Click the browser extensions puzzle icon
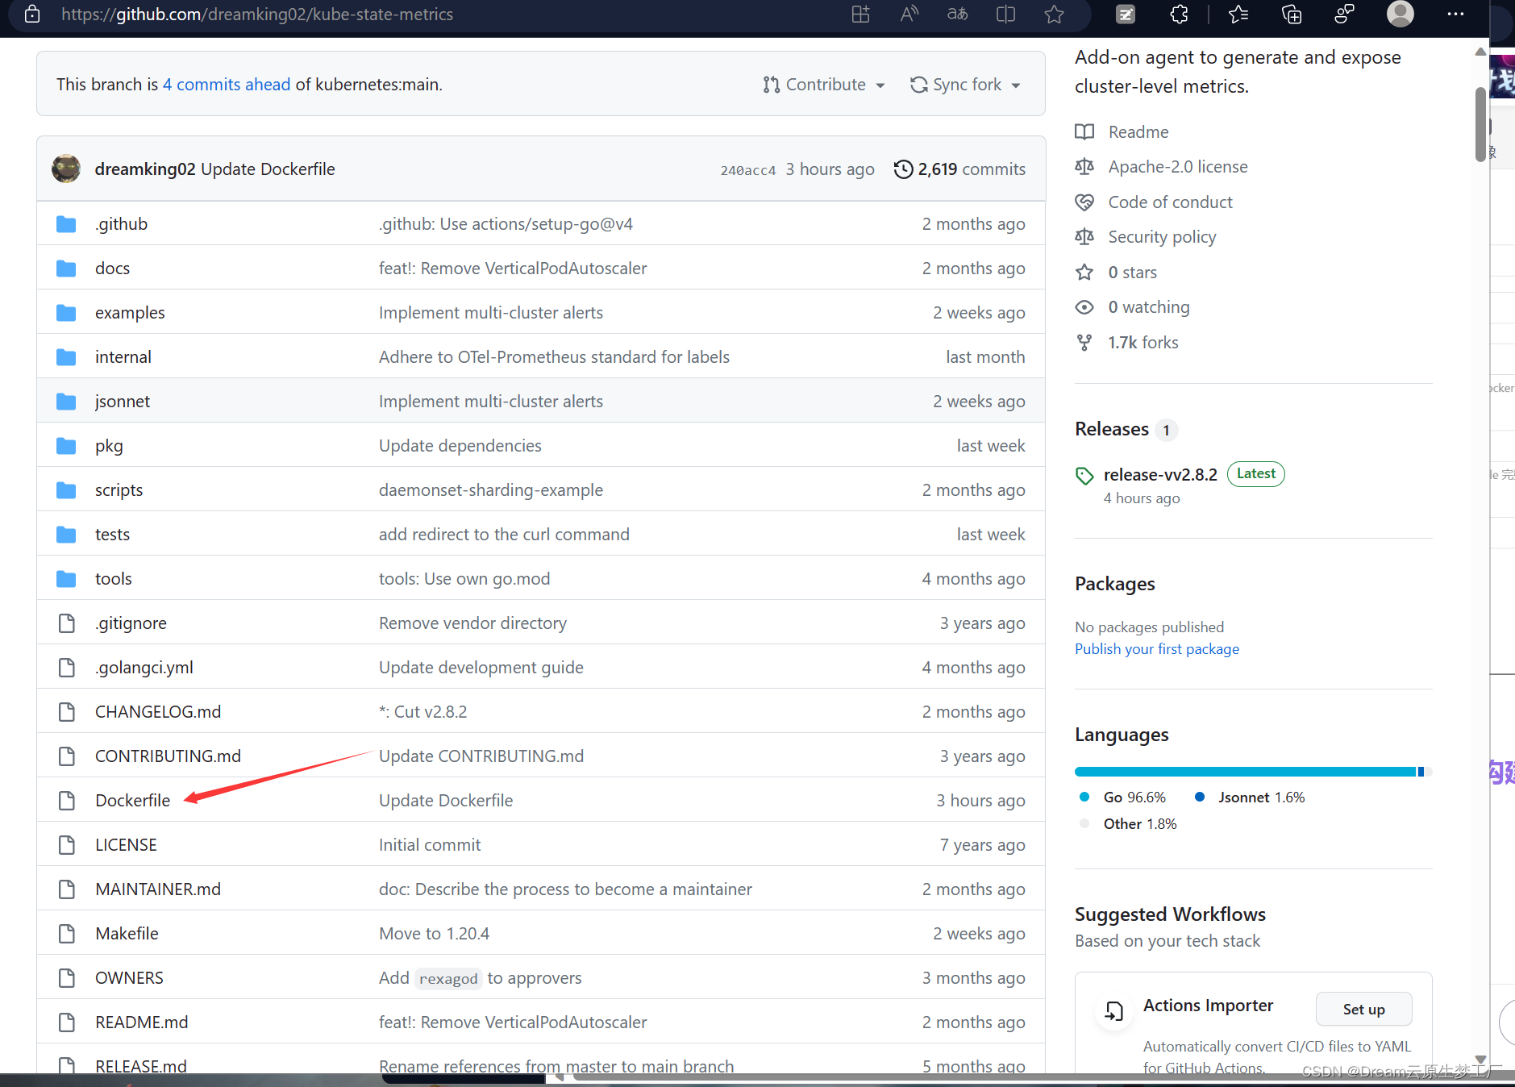This screenshot has width=1515, height=1087. [1179, 15]
